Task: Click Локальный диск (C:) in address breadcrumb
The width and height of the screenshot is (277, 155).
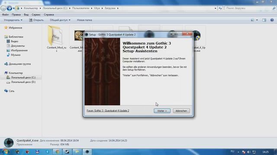Action: click(x=55, y=8)
